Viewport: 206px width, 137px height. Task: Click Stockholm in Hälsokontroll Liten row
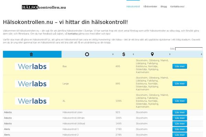[x=141, y=112]
